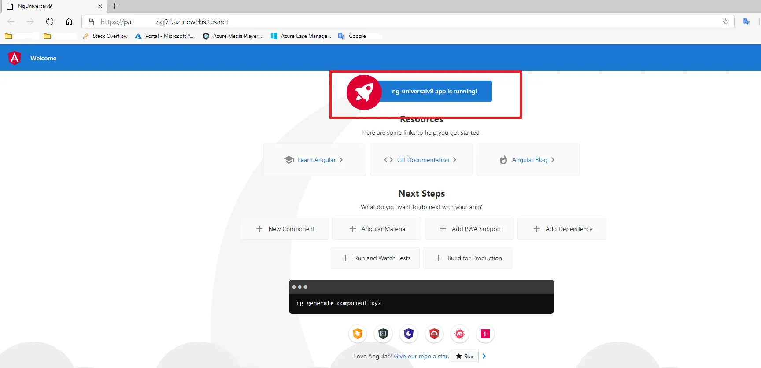Open the CLI Documentation resource card
761x368 pixels.
(x=421, y=160)
